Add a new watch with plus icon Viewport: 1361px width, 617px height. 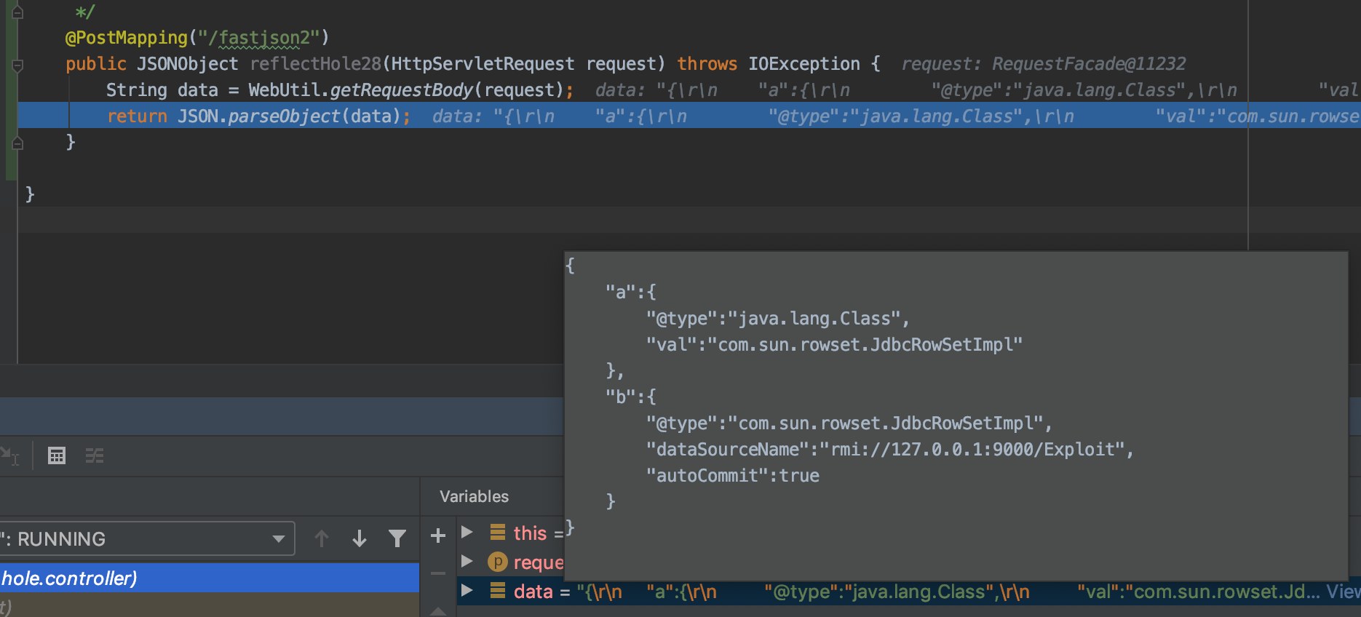coord(438,536)
